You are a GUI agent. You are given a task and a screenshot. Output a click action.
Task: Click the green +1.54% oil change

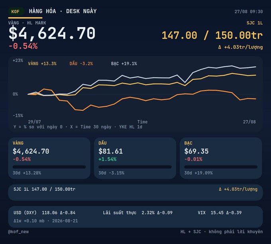pos(108,159)
